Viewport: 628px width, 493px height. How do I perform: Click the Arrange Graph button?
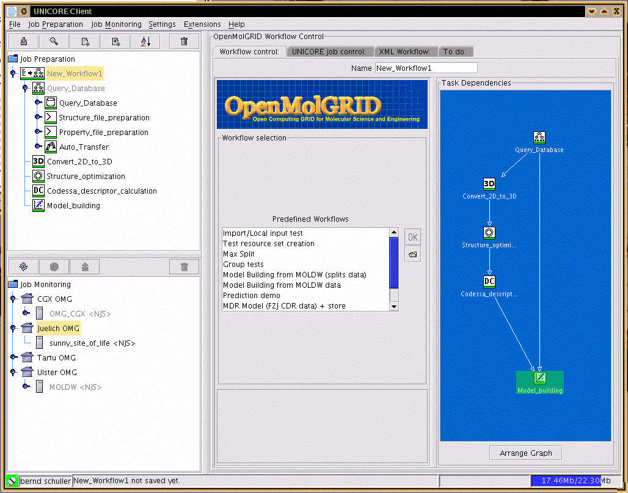(525, 453)
